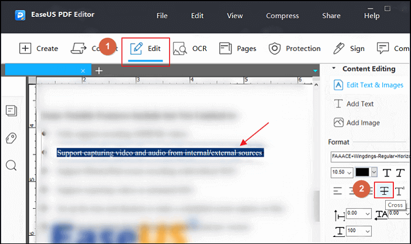Select the Protection shield tool
Viewport: 411px width, 244px height.
point(295,49)
